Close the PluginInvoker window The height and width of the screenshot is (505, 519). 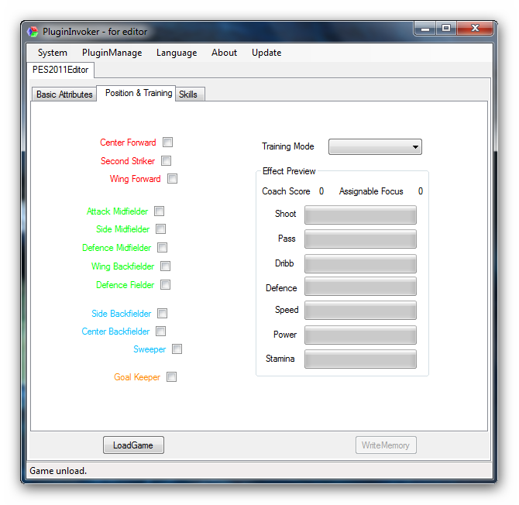pyautogui.click(x=475, y=29)
